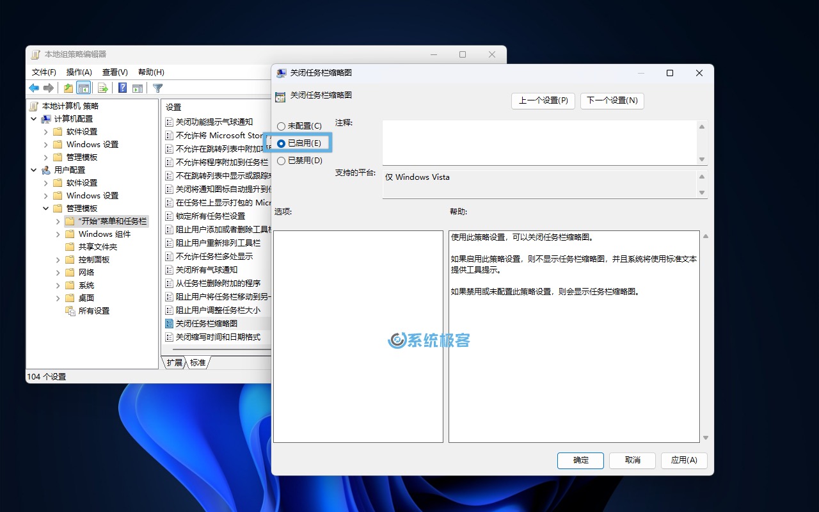Screen dimensions: 819x512
Task: Expand 软件设置 under 计算机配置
Action: coord(45,132)
